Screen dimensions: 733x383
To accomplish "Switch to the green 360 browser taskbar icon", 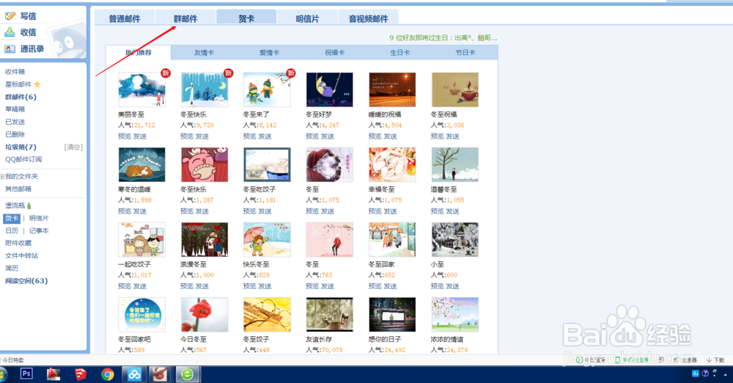I will tap(188, 374).
